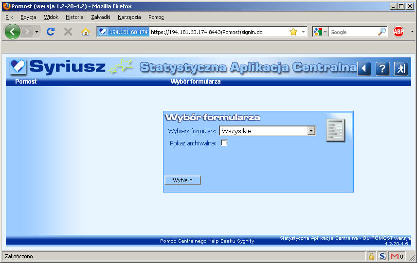Click the magnifying glass search icon
417x263 pixels.
pyautogui.click(x=382, y=32)
